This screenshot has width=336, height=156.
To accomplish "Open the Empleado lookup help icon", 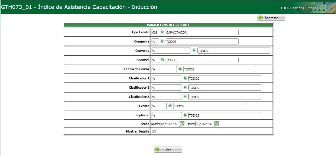I will click(x=185, y=115).
